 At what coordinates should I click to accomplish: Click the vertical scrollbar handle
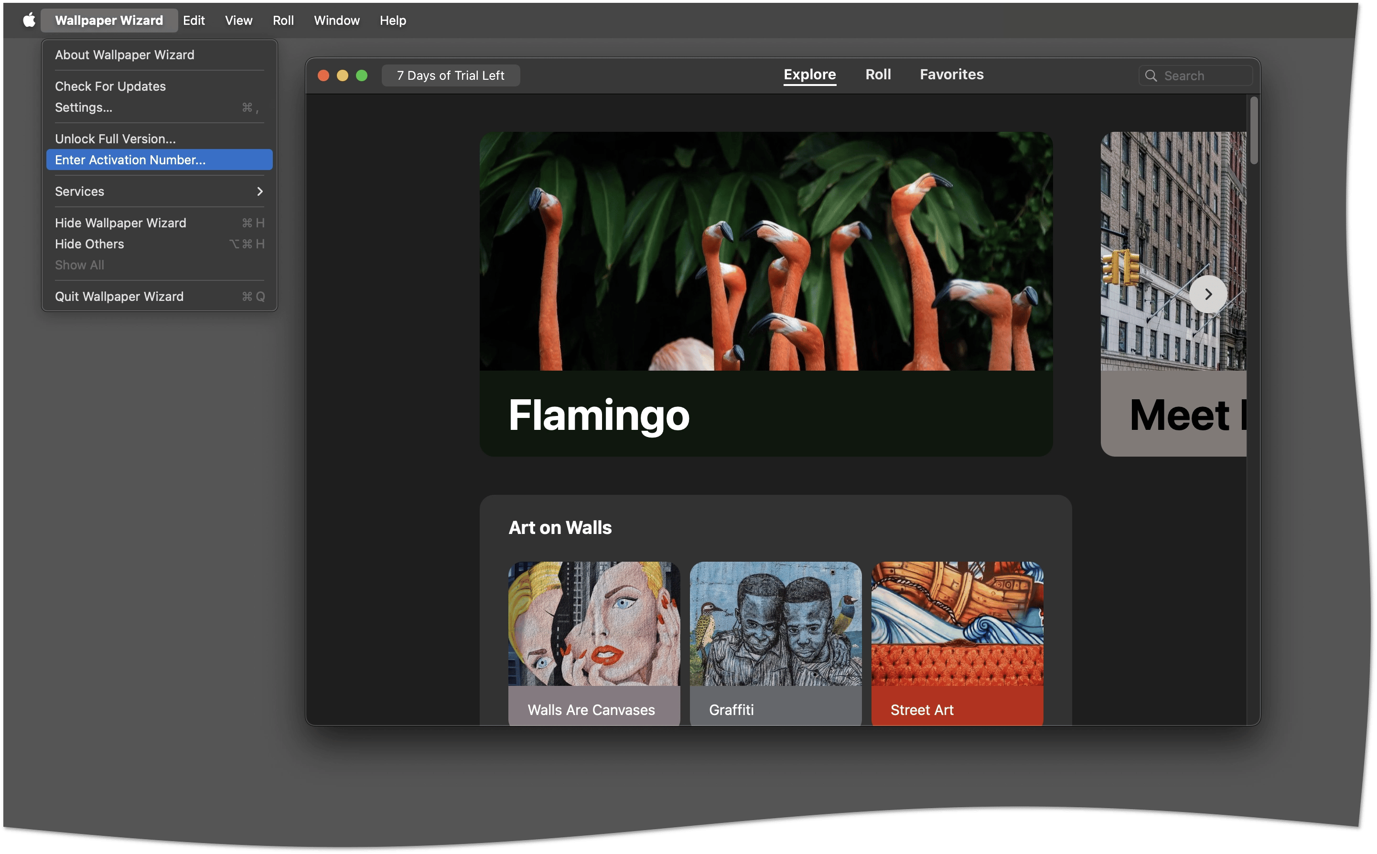click(x=1253, y=131)
